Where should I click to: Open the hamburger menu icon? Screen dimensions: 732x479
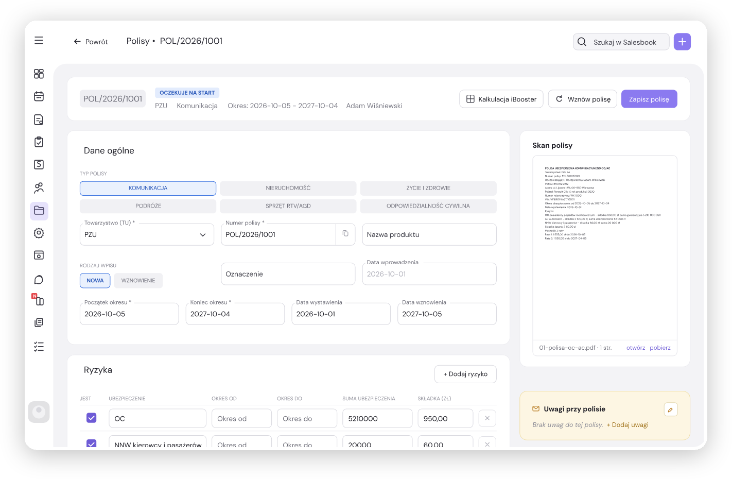[39, 40]
